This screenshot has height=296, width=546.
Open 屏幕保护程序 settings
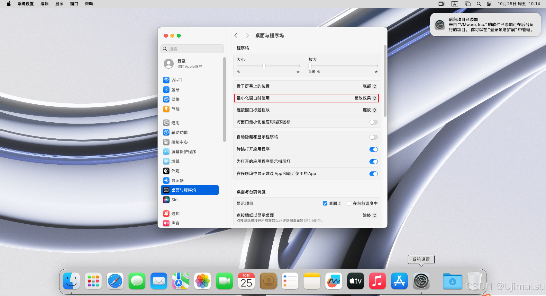tap(190, 152)
